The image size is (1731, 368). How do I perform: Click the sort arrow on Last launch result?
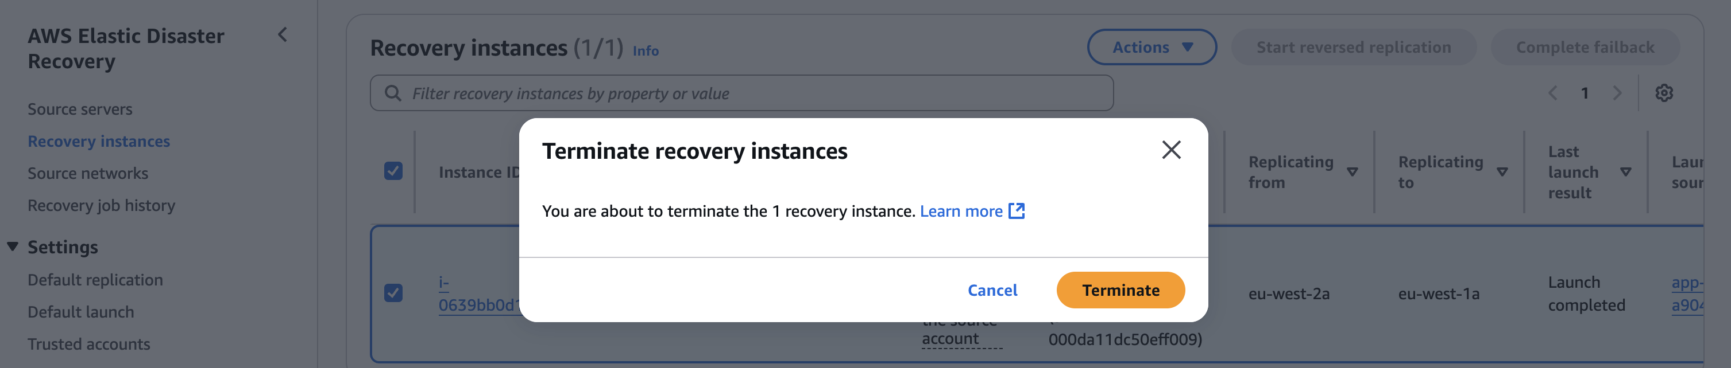[1627, 171]
